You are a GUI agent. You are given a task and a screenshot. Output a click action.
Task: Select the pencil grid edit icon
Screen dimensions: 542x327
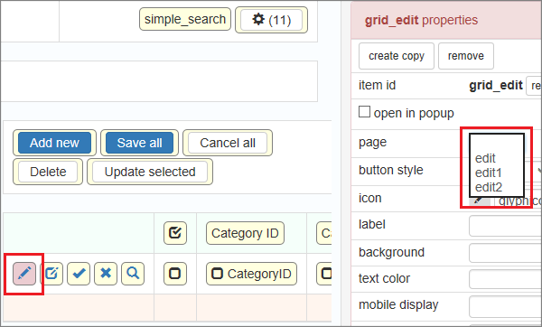coord(24,274)
